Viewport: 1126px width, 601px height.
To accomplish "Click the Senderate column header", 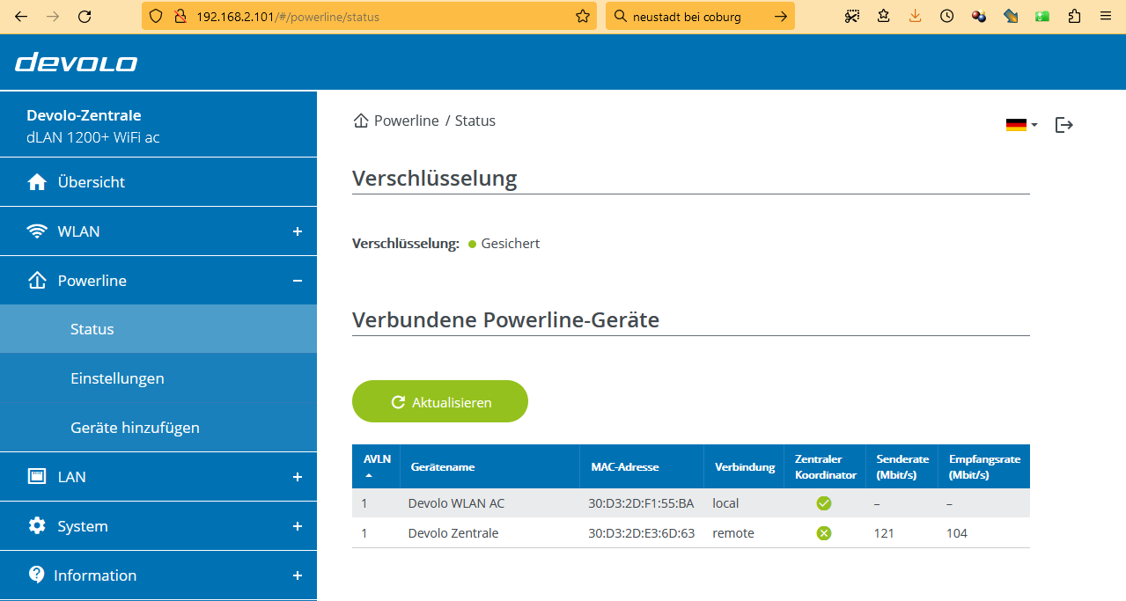I will pos(902,467).
